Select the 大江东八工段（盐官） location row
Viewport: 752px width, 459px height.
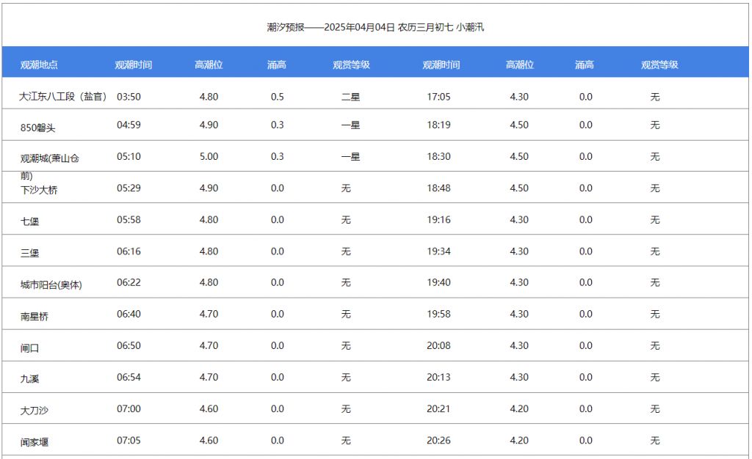[x=63, y=97]
